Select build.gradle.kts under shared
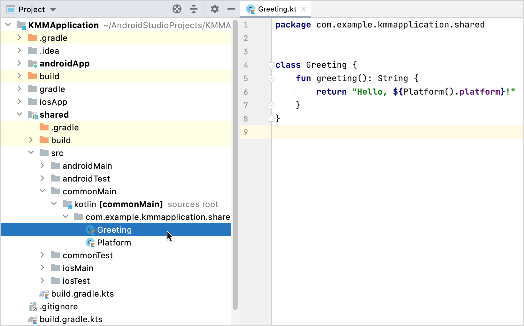This screenshot has height=326, width=524. tap(116, 294)
